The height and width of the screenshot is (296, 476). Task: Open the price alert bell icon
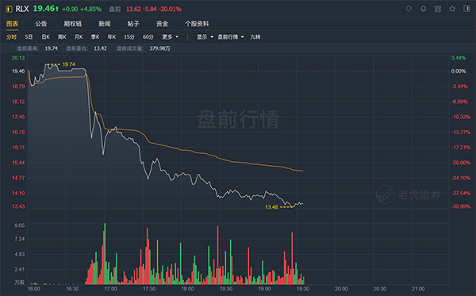(423, 9)
